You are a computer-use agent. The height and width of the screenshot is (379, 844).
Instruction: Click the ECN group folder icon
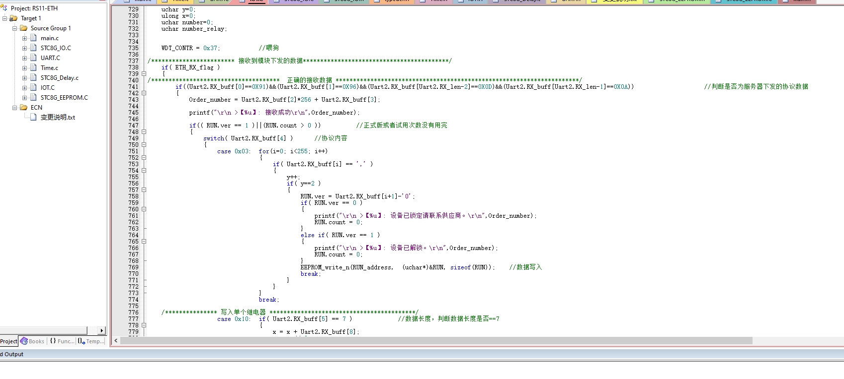(x=23, y=107)
